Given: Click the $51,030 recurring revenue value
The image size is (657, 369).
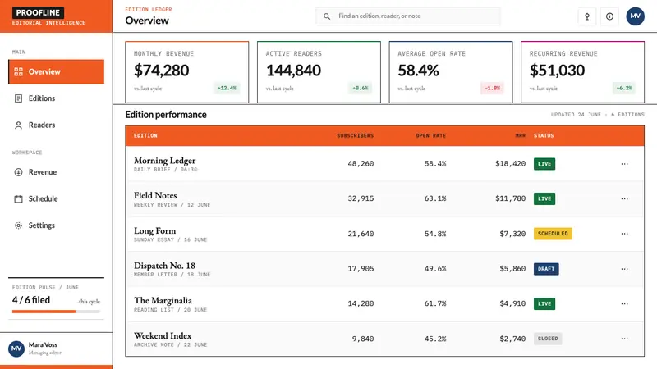Looking at the screenshot, I should (x=557, y=71).
